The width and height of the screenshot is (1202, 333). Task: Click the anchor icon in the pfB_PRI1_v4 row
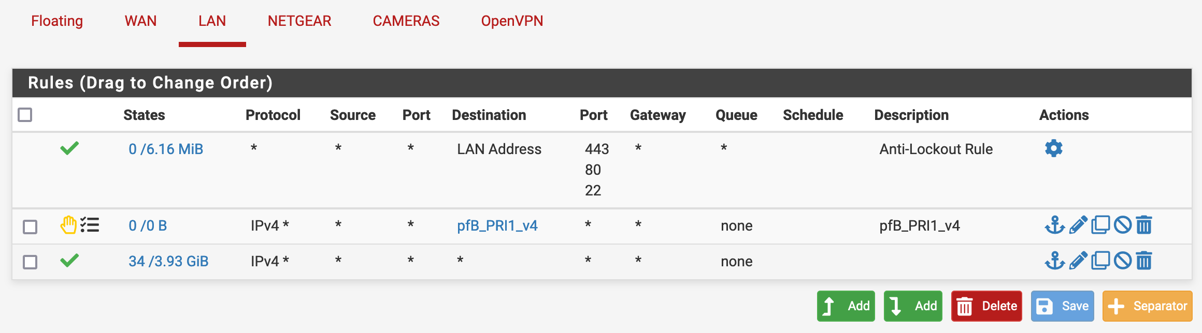pyautogui.click(x=1054, y=225)
